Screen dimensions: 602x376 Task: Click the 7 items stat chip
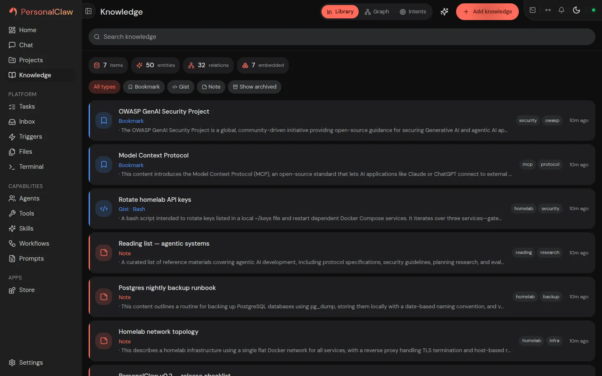[108, 65]
